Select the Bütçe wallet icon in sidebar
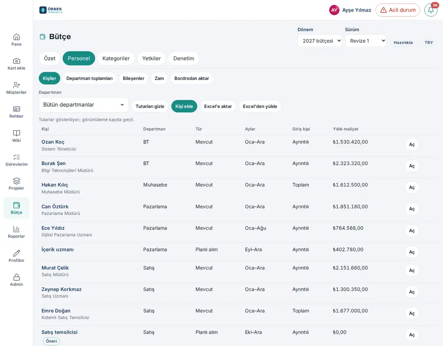The image size is (443, 346). 17,205
